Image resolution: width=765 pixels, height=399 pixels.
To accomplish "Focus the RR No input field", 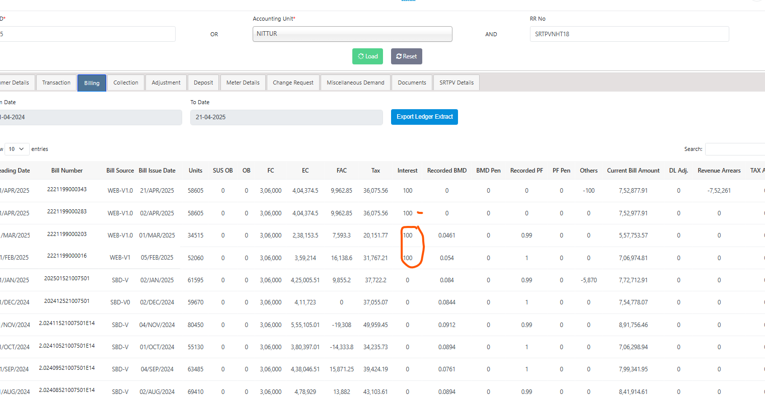I will point(629,34).
